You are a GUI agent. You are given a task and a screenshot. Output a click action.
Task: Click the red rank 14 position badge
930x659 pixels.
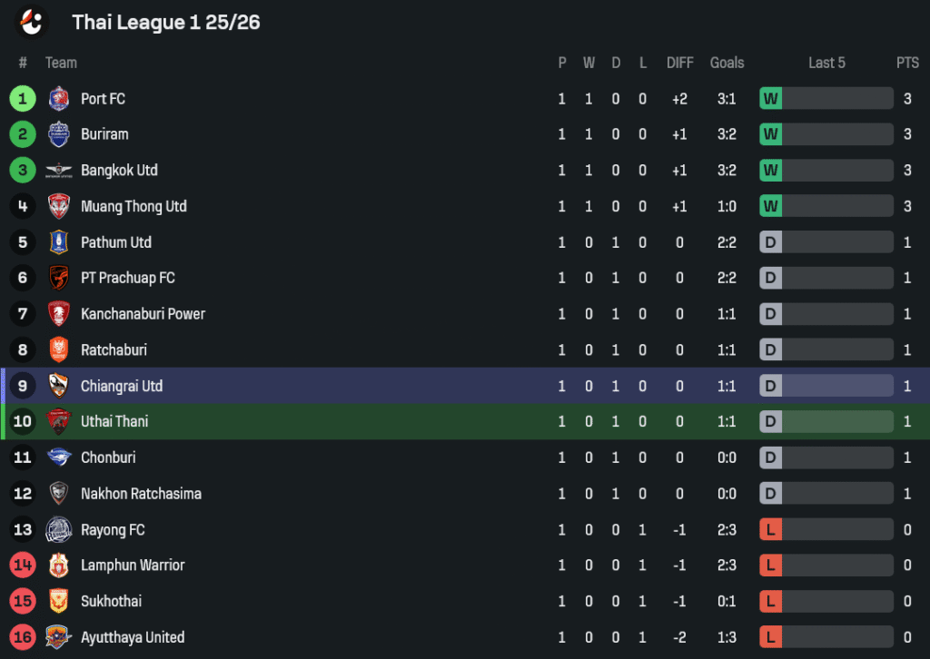[x=23, y=566]
